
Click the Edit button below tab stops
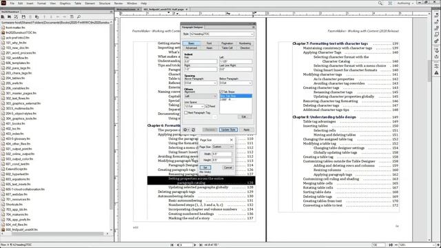point(244,116)
